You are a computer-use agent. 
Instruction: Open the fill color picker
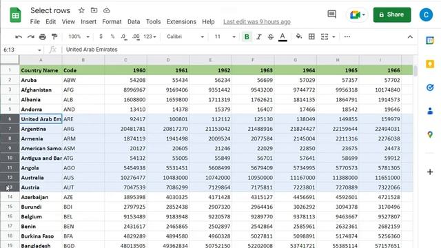point(298,37)
